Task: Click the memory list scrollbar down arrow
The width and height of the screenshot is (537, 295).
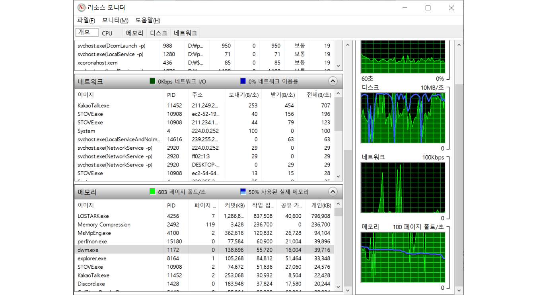Action: pyautogui.click(x=339, y=287)
